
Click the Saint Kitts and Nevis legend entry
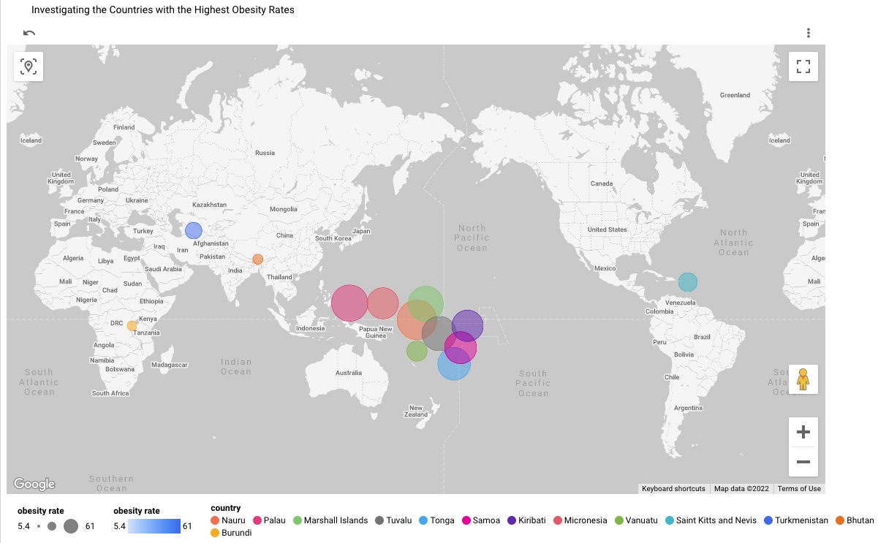(x=709, y=520)
